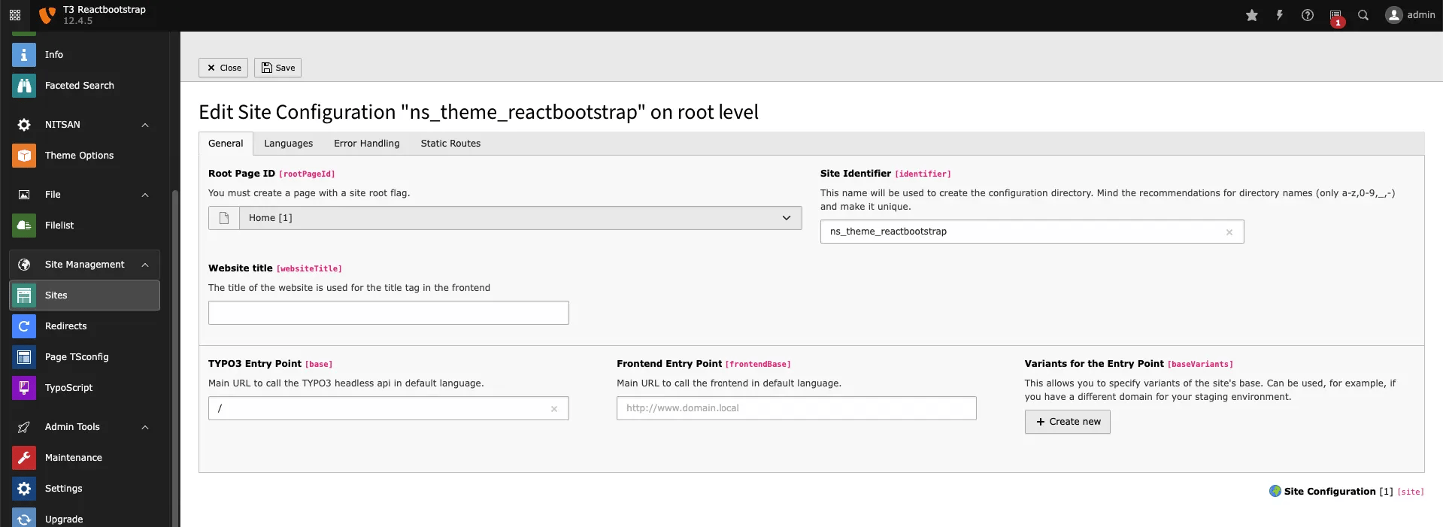Open the Redirects module

85,326
